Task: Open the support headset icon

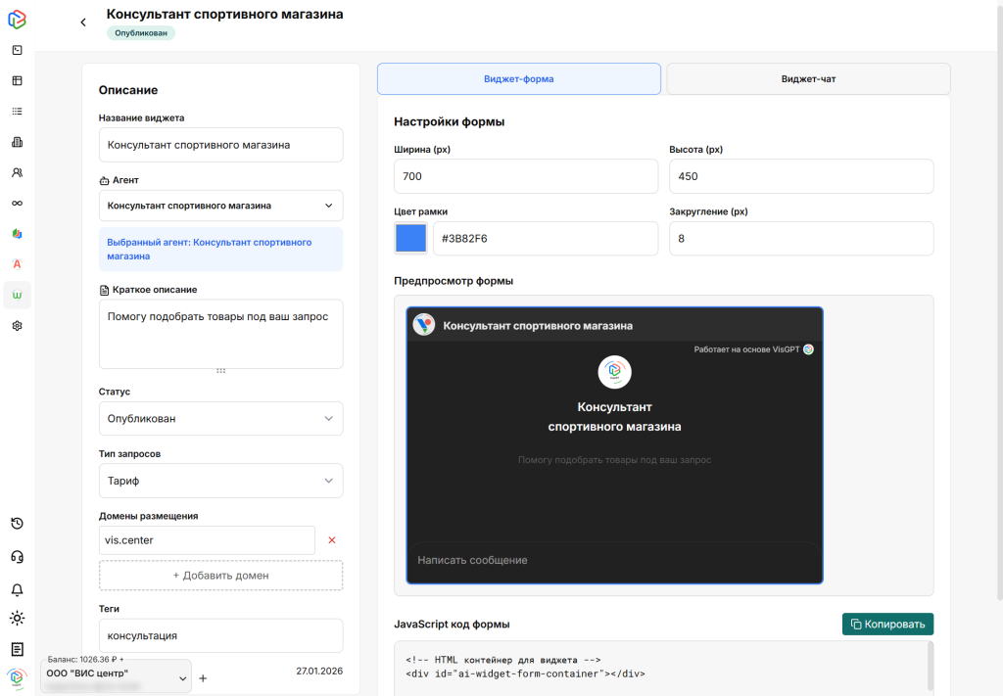Action: 17,557
